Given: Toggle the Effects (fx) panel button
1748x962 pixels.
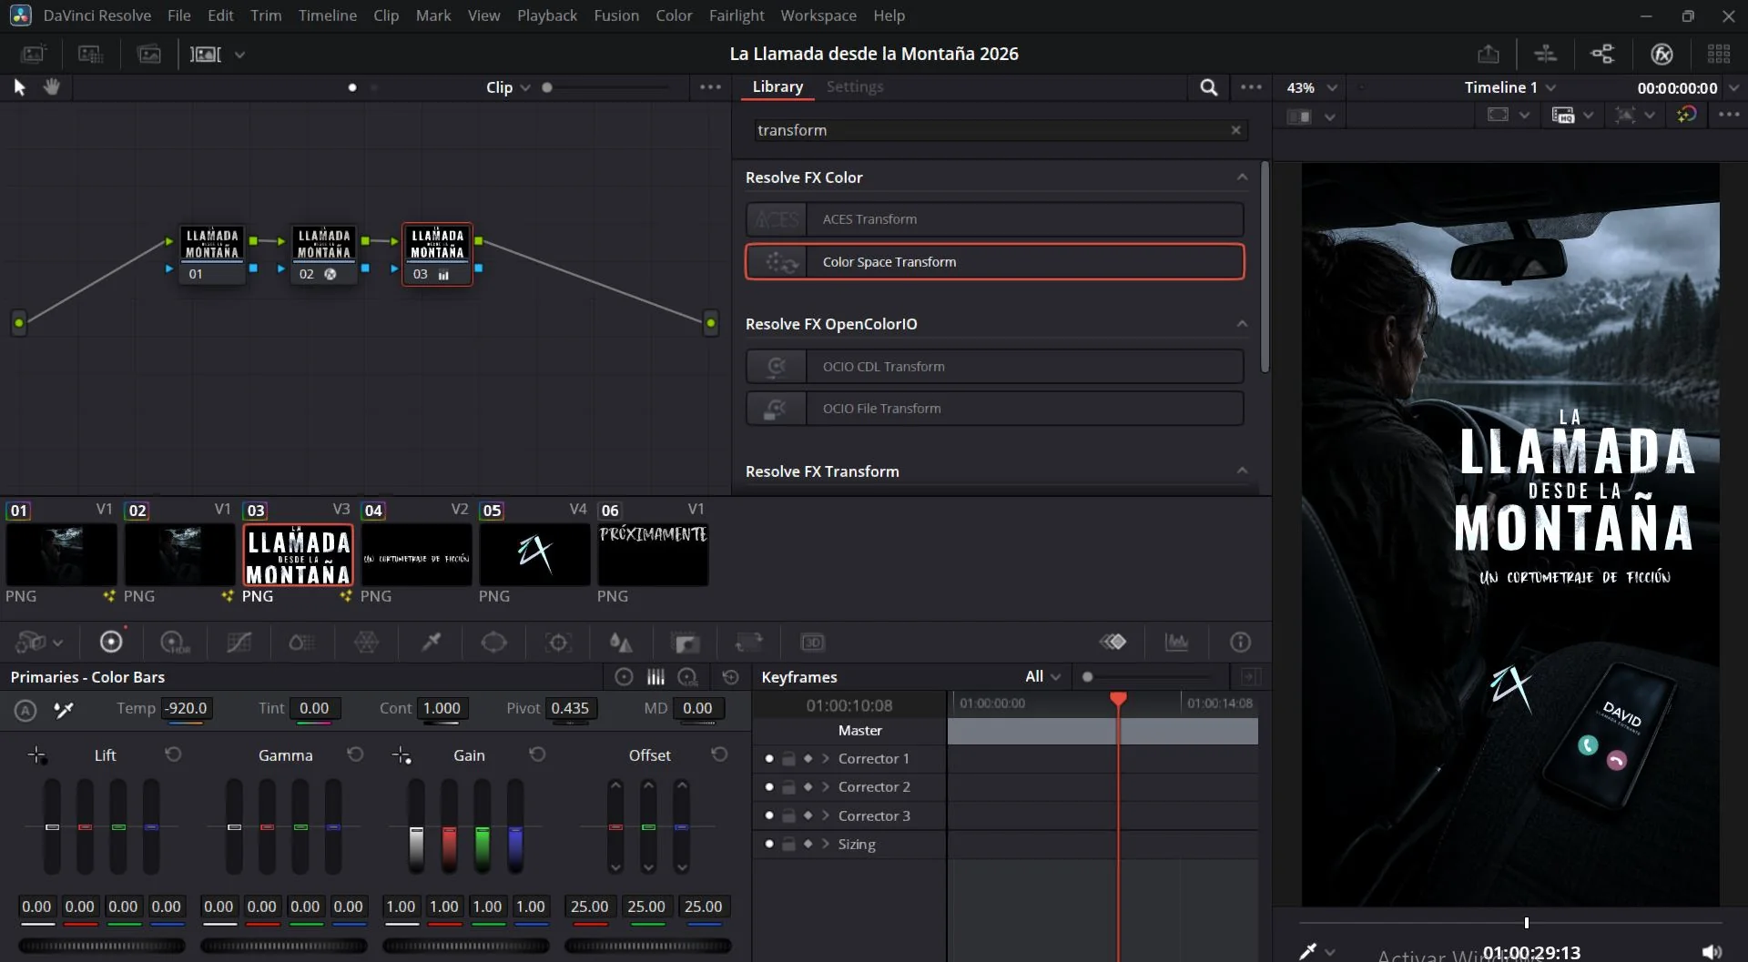Looking at the screenshot, I should point(1662,55).
